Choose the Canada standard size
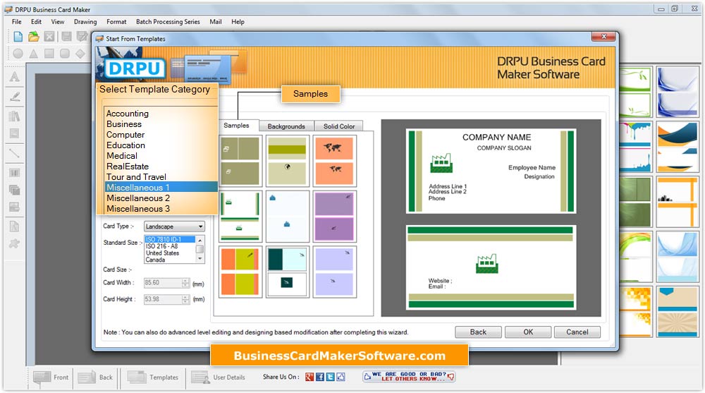 coord(155,260)
